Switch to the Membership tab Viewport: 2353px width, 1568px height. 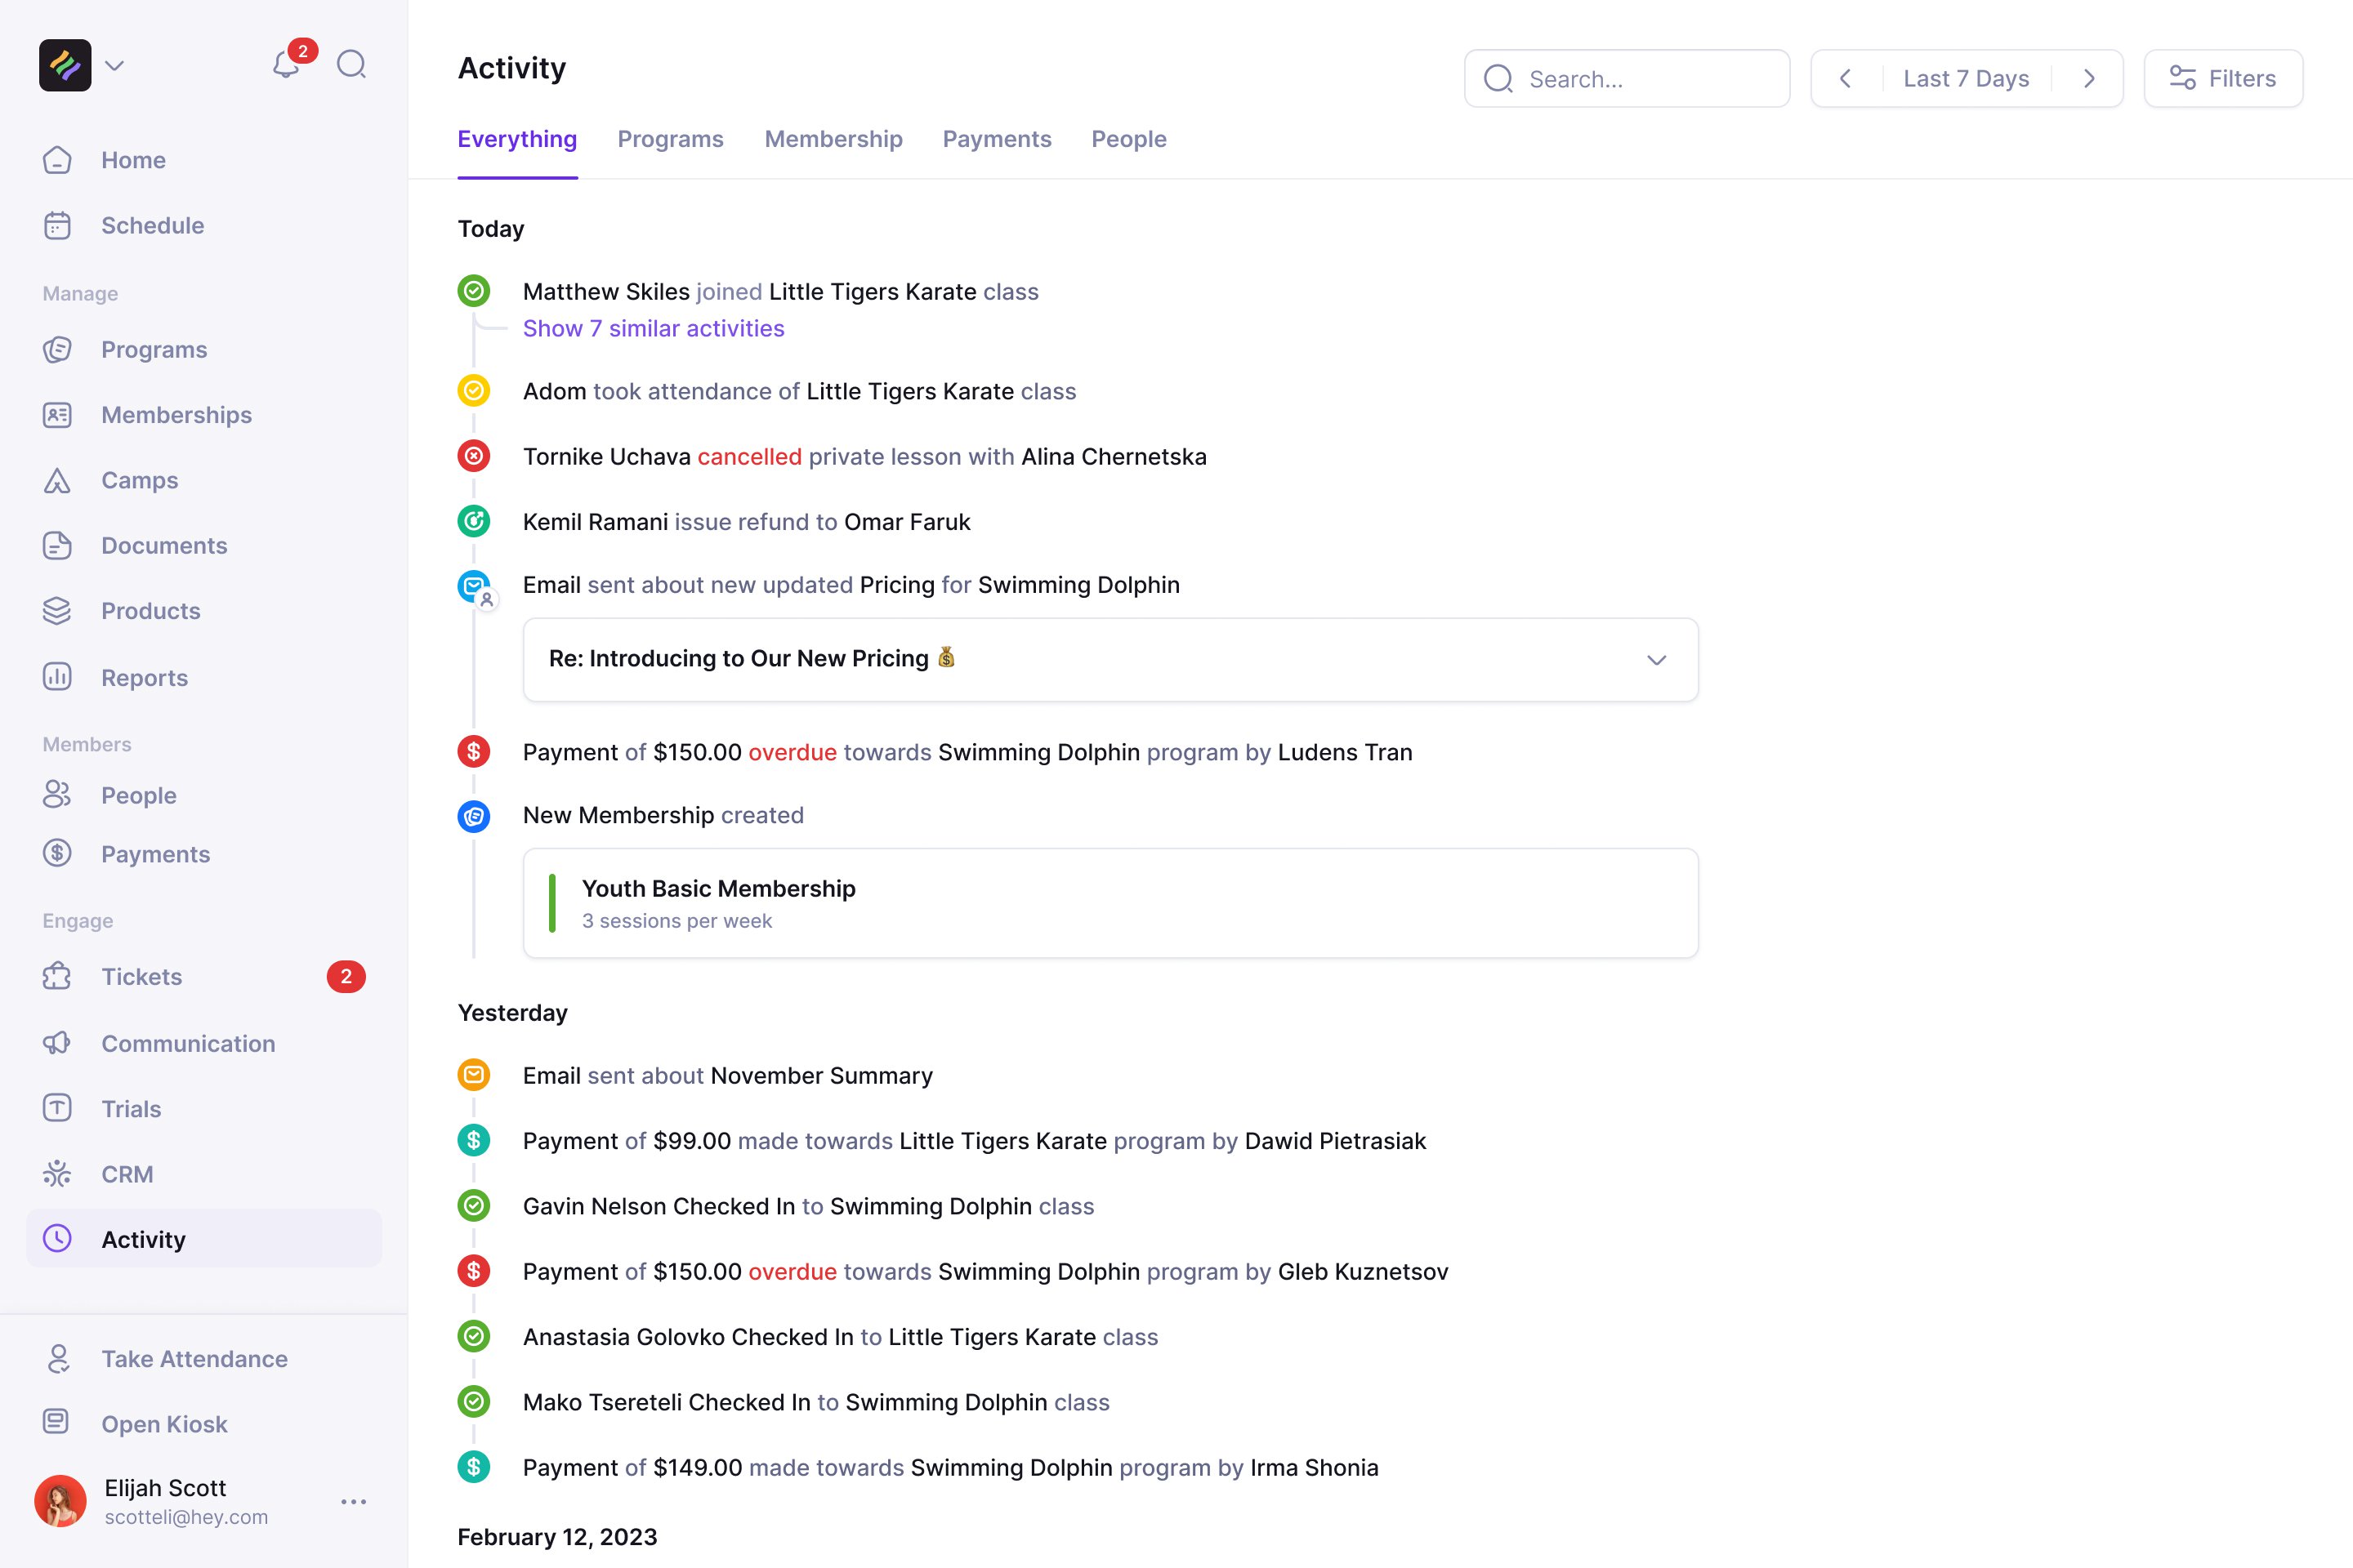pyautogui.click(x=833, y=140)
